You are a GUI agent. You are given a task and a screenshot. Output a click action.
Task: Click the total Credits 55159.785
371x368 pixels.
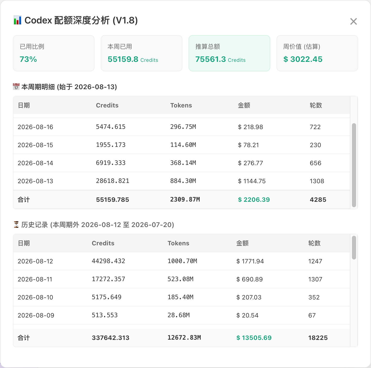pyautogui.click(x=113, y=200)
